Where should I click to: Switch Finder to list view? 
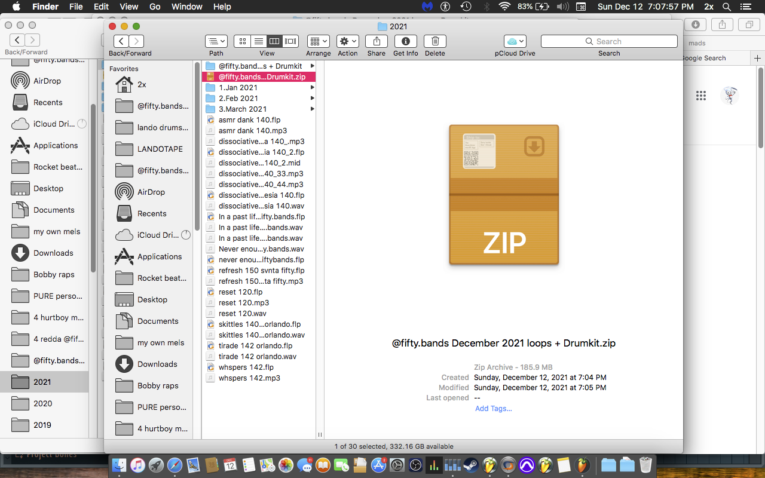tap(258, 41)
